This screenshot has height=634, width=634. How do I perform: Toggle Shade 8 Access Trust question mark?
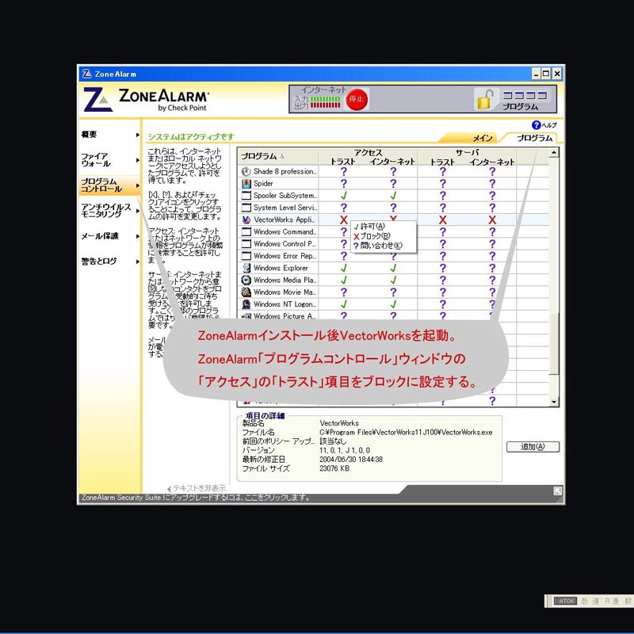pyautogui.click(x=344, y=171)
